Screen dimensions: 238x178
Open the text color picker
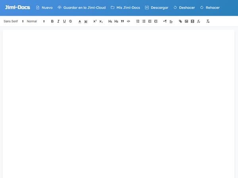[80, 21]
